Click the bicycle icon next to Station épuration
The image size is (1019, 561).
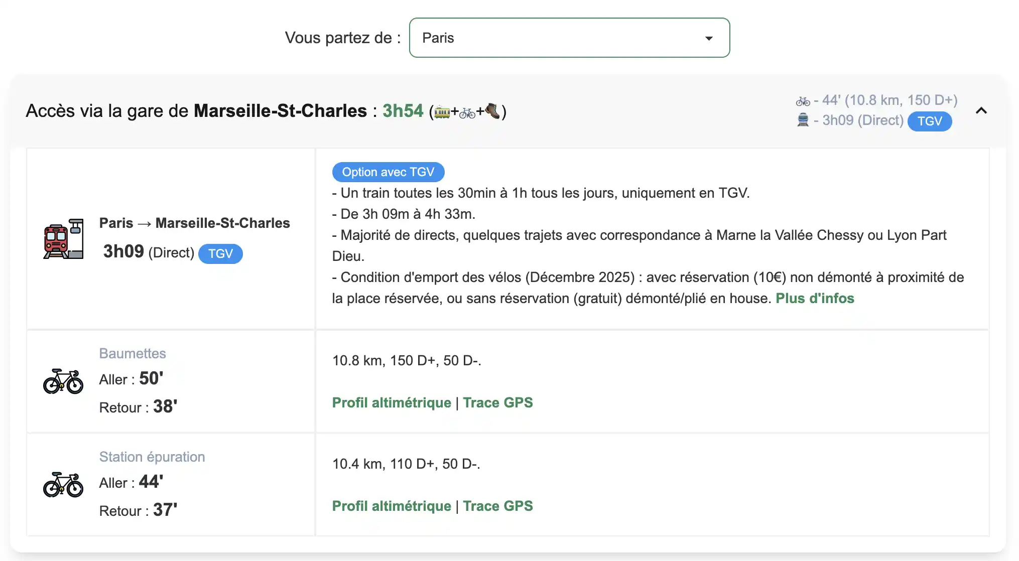coord(63,485)
